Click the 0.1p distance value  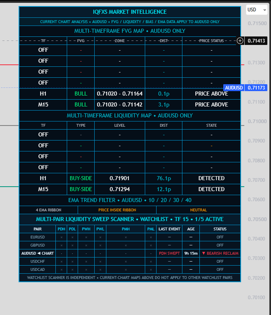click(163, 94)
